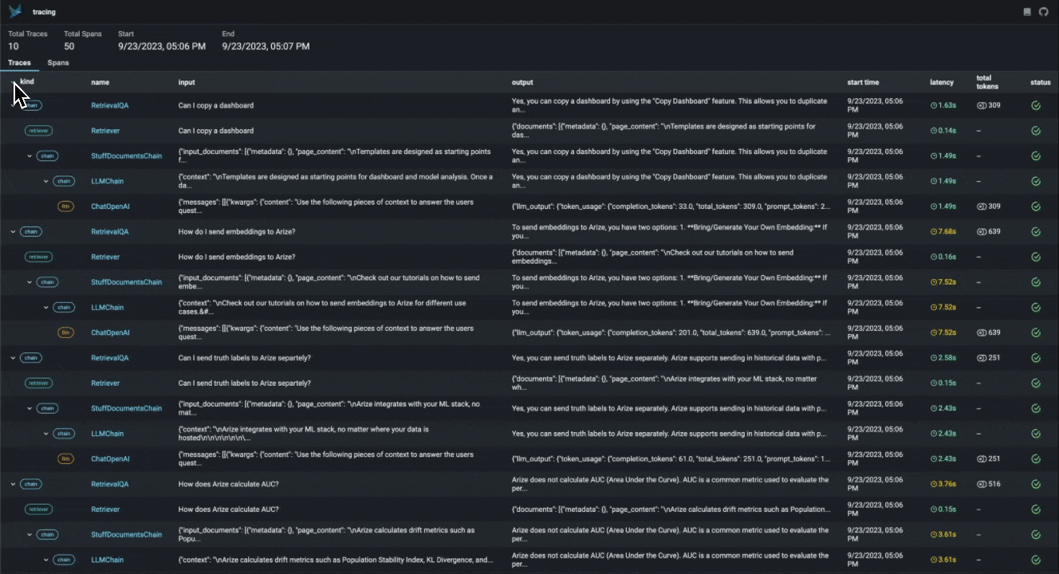Click the 'latency' column header

coord(942,82)
